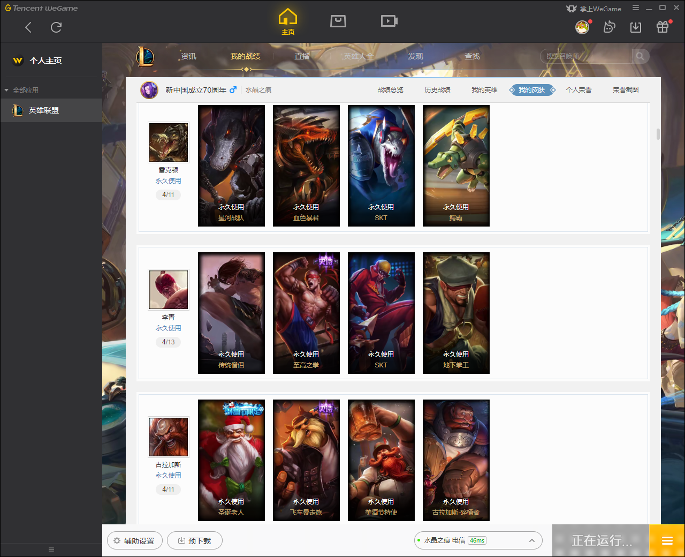Click the search magnifier icon
The image size is (685, 557).
640,56
